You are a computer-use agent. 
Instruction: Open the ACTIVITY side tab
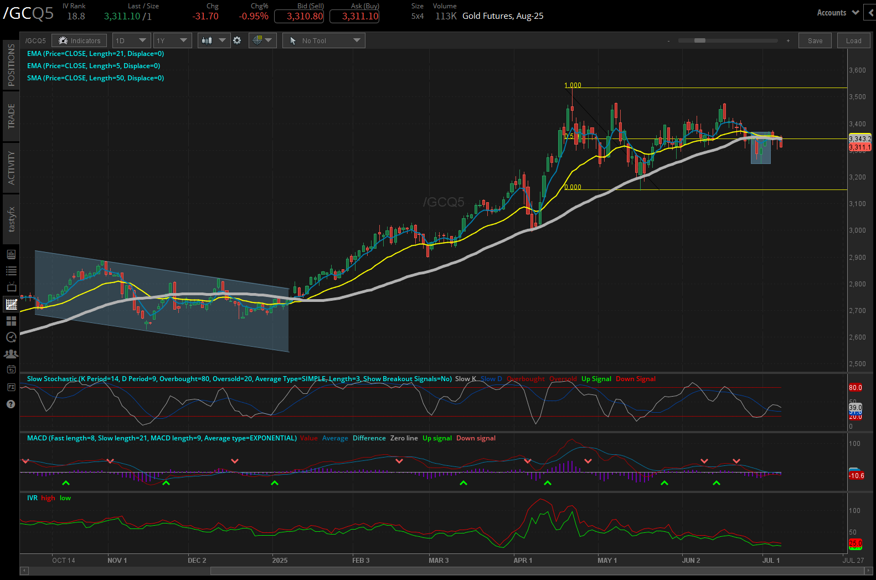(11, 168)
